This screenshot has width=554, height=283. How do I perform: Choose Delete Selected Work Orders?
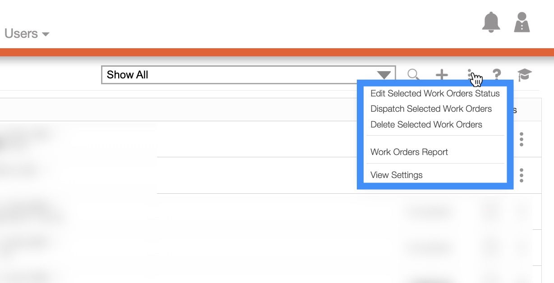(426, 125)
